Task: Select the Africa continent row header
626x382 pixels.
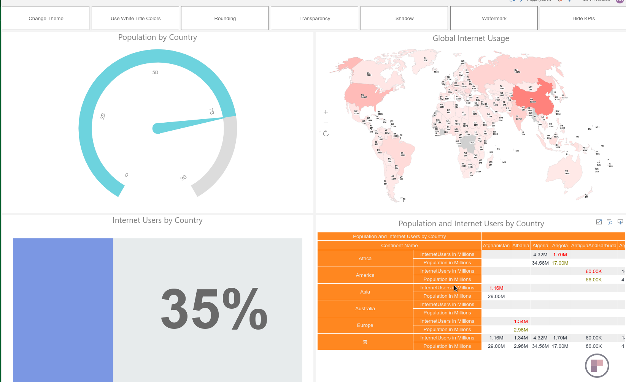Action: (365, 259)
